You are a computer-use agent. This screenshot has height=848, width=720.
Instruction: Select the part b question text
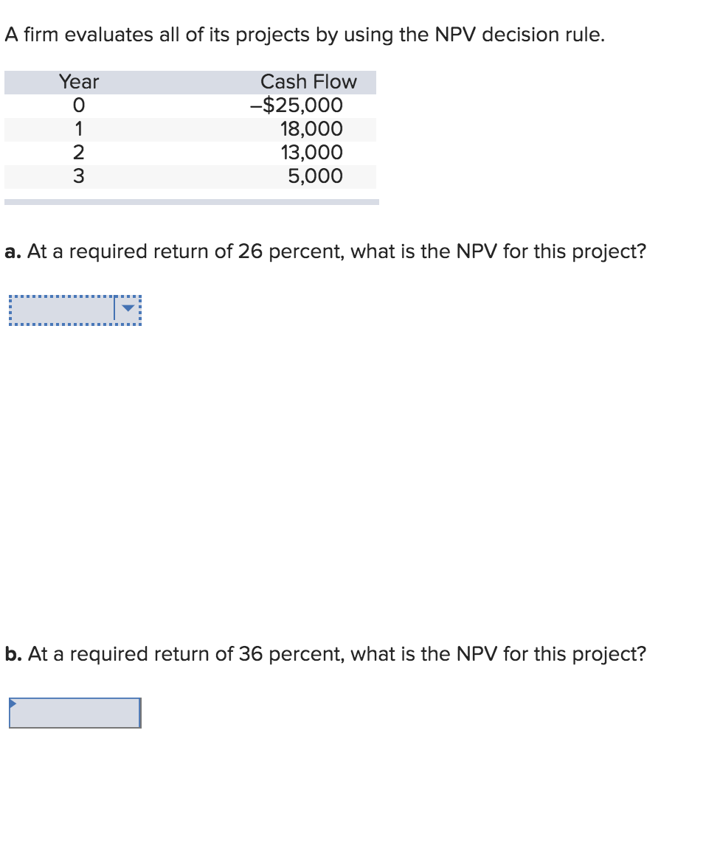[x=325, y=654]
